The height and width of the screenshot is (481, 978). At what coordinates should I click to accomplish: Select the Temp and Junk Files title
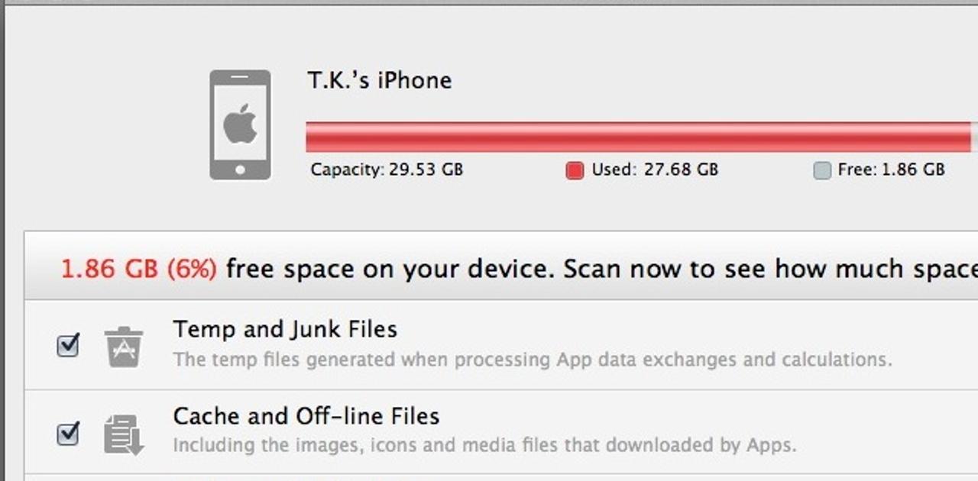pyautogui.click(x=285, y=330)
